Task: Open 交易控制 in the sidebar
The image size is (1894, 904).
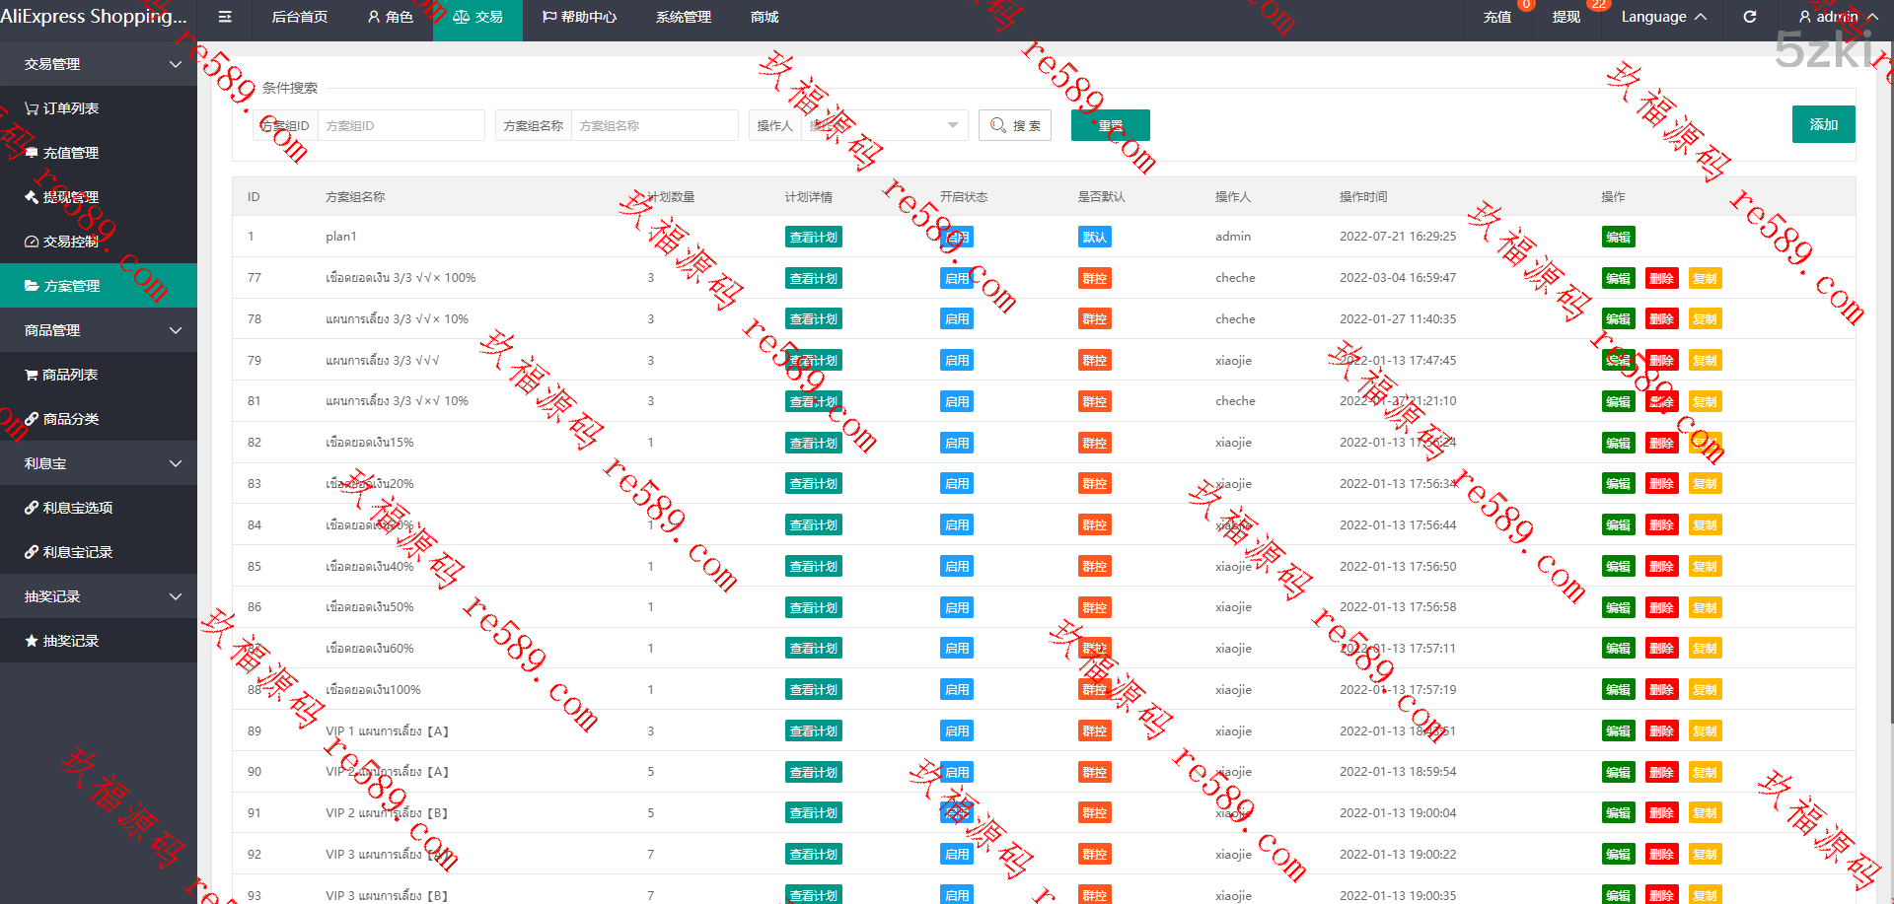Action: pos(70,242)
